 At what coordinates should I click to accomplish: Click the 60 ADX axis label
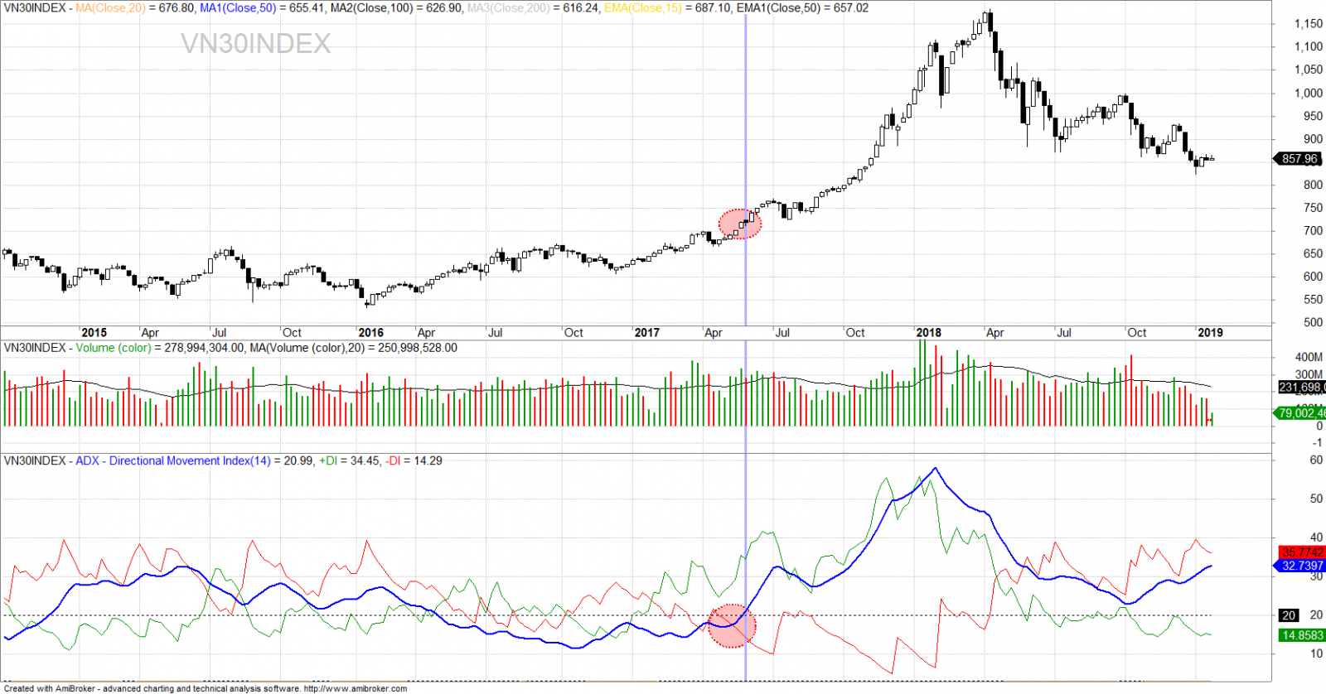[x=1316, y=460]
